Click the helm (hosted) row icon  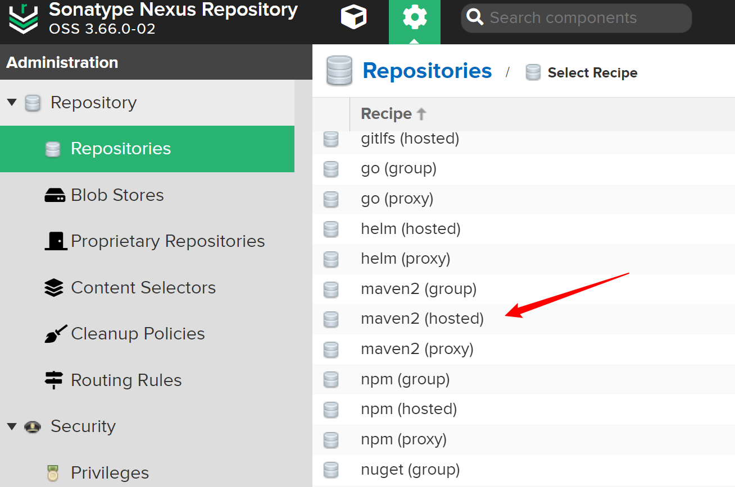pos(332,229)
